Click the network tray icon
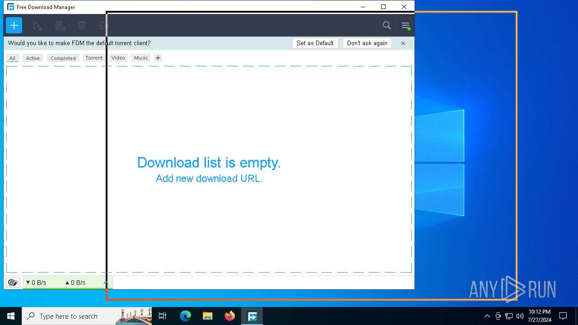This screenshot has height=325, width=578. (509, 316)
